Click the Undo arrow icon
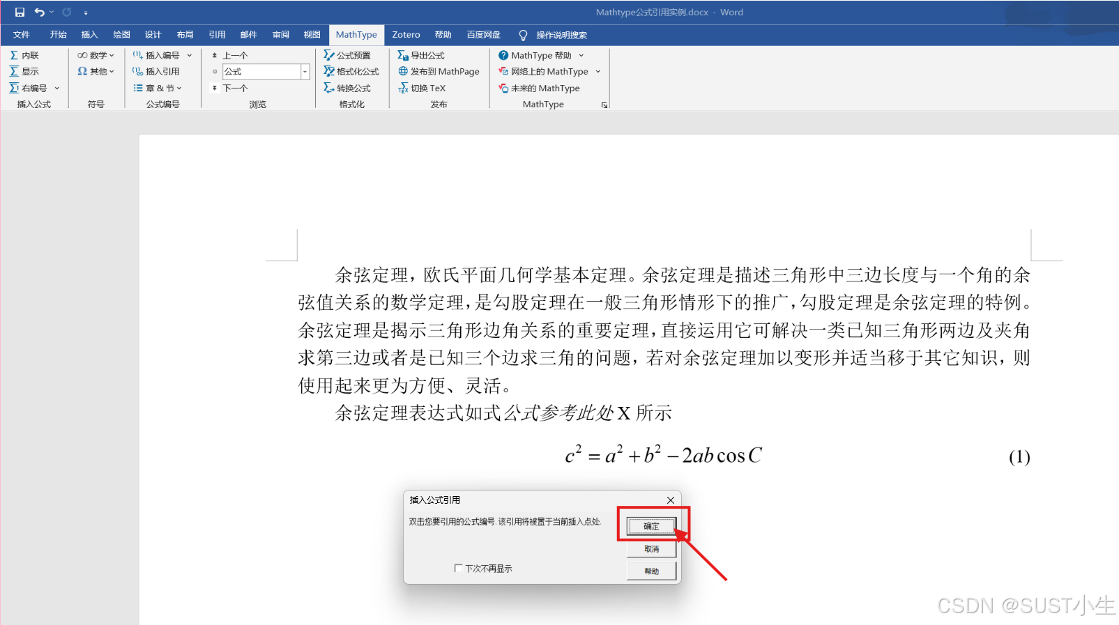The width and height of the screenshot is (1119, 625). (x=39, y=12)
